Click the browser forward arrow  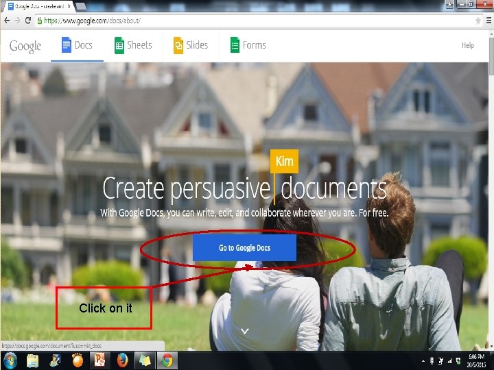click(x=17, y=21)
